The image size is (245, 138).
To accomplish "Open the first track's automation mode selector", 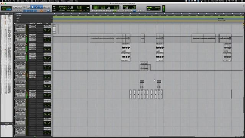I will click(x=22, y=31).
